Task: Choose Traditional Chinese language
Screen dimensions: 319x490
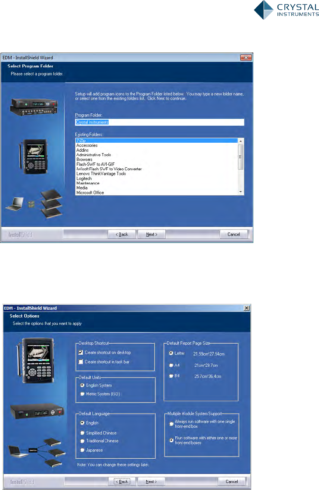Action: pos(82,441)
